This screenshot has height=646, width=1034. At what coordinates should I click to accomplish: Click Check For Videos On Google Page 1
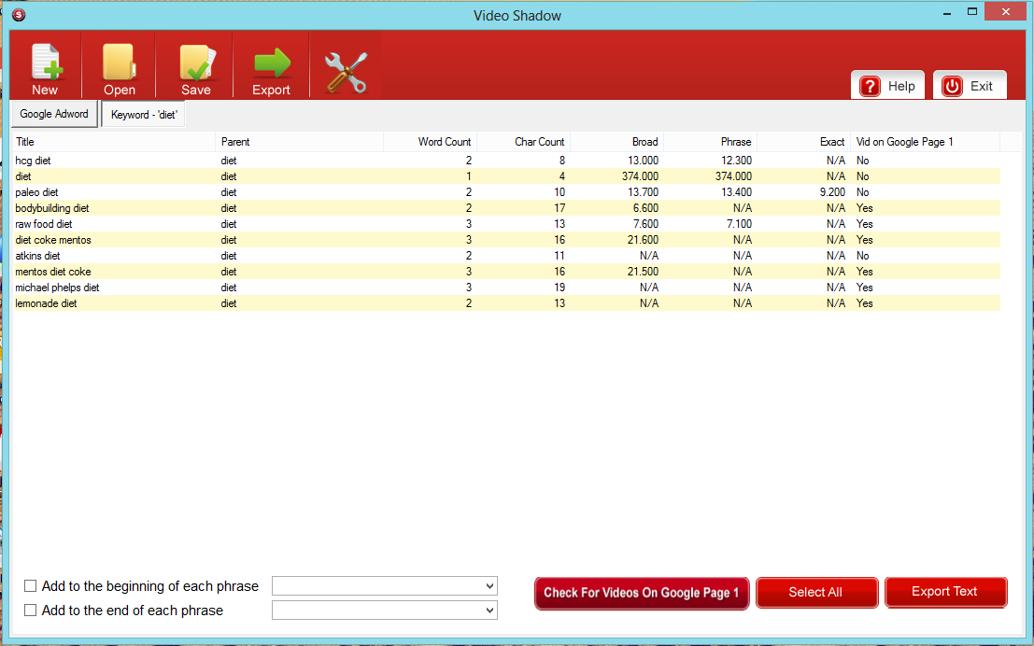(x=642, y=593)
